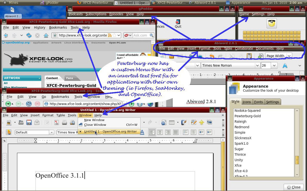The height and width of the screenshot is (191, 307).
Task: Open Firefox search engine selector dropdown
Action: coord(128,35)
